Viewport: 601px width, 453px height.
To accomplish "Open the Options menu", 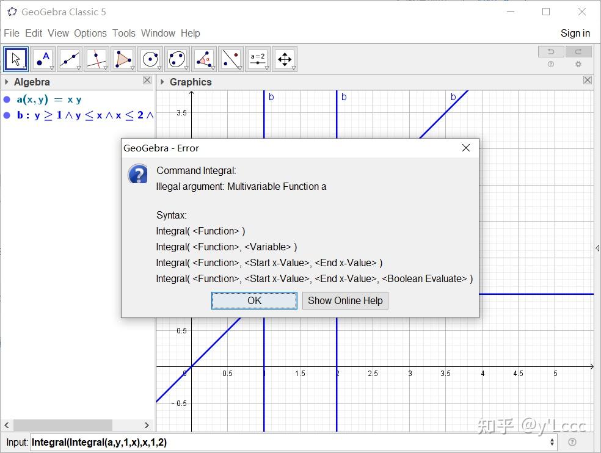I will point(90,34).
